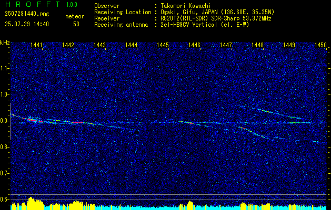Click the 0.6 kHz axis label
Image resolution: width=331 pixels, height=210 pixels.
[5, 199]
